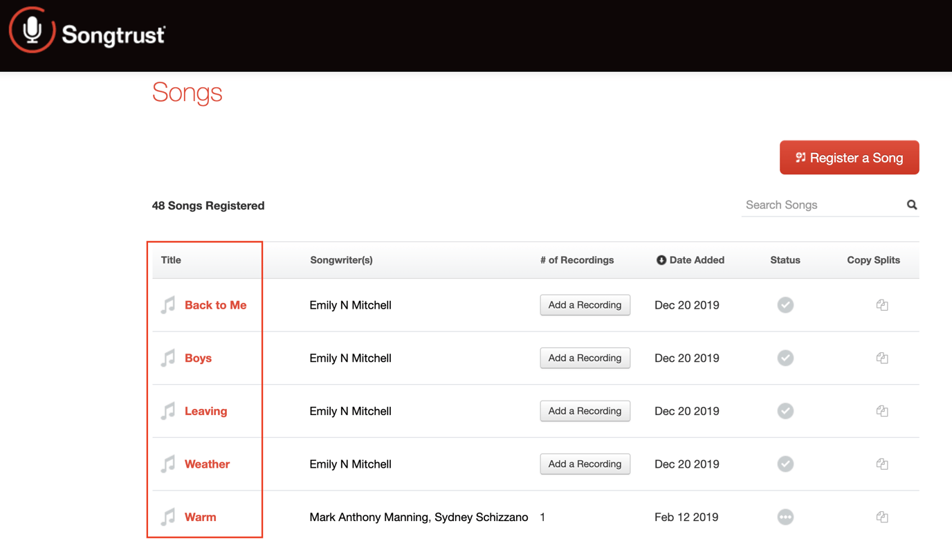This screenshot has height=539, width=952.
Task: Open the Boys song link
Action: 198,358
